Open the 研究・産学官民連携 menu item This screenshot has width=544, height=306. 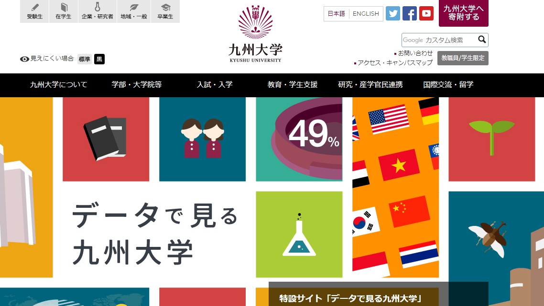(x=370, y=85)
